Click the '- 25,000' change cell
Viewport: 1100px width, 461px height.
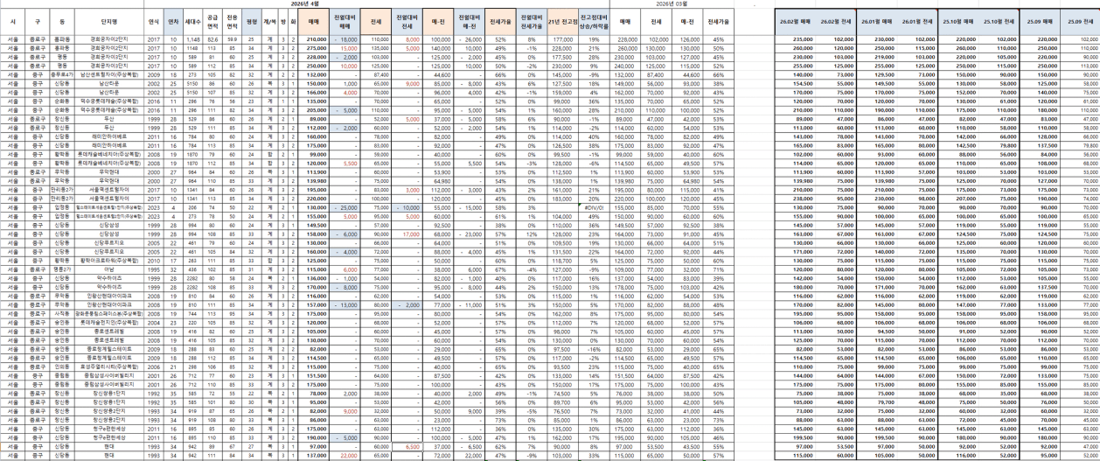pos(345,207)
